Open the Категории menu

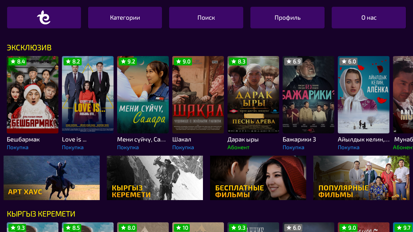125,17
